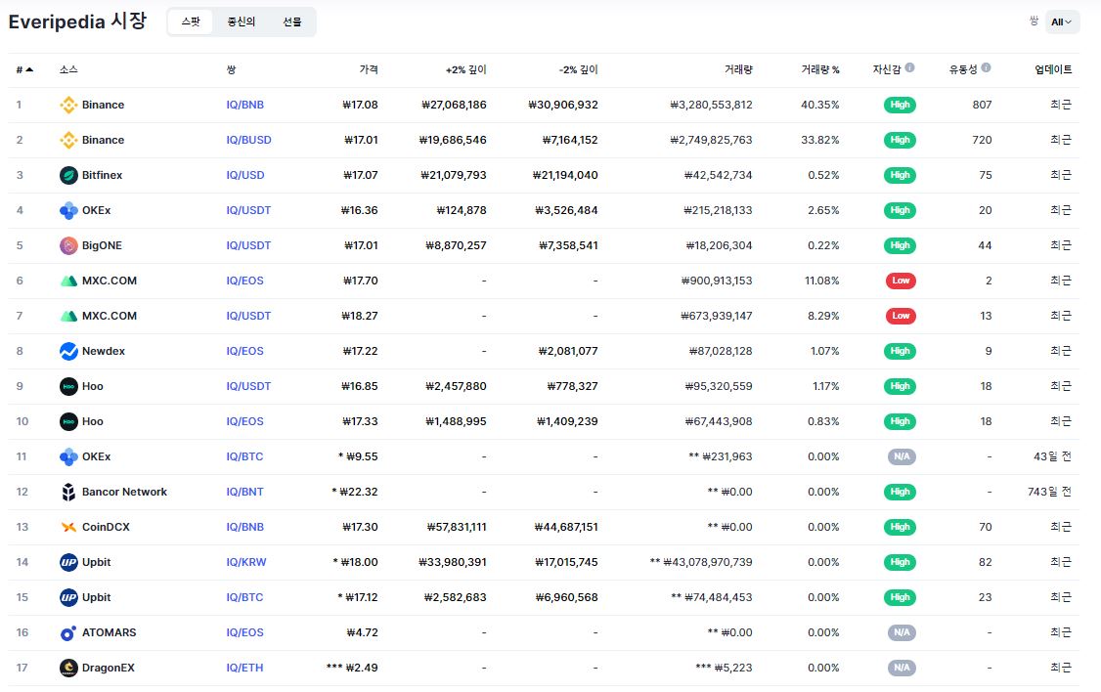Click the MXC.COM logo in the IQ/USDT row
Image resolution: width=1101 pixels, height=692 pixels.
point(68,316)
